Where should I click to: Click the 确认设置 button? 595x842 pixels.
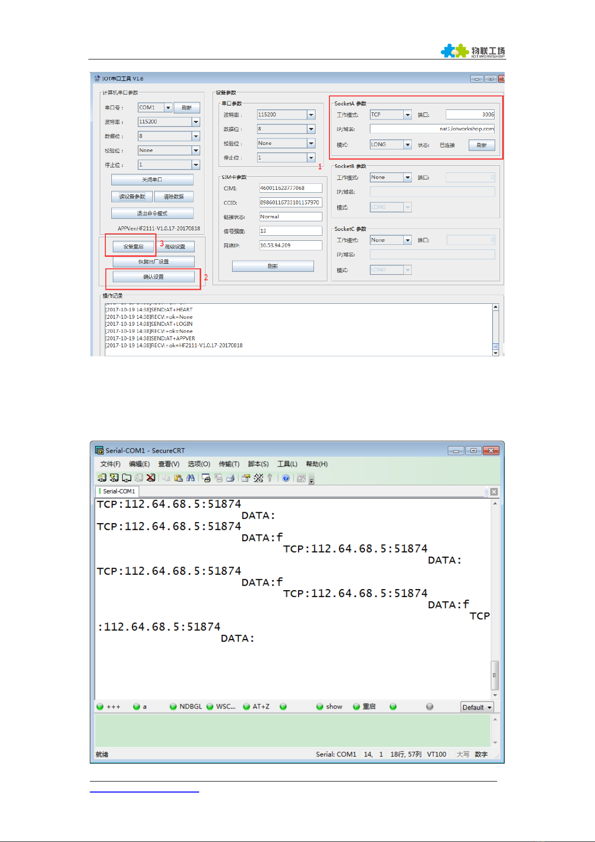pos(153,276)
